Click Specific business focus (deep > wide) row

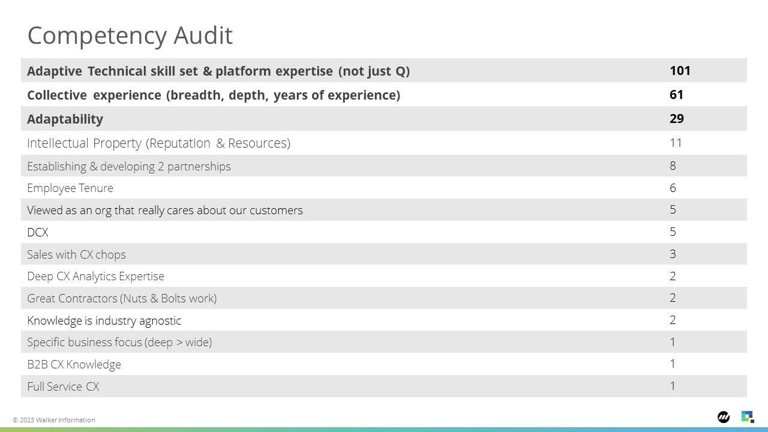384,342
